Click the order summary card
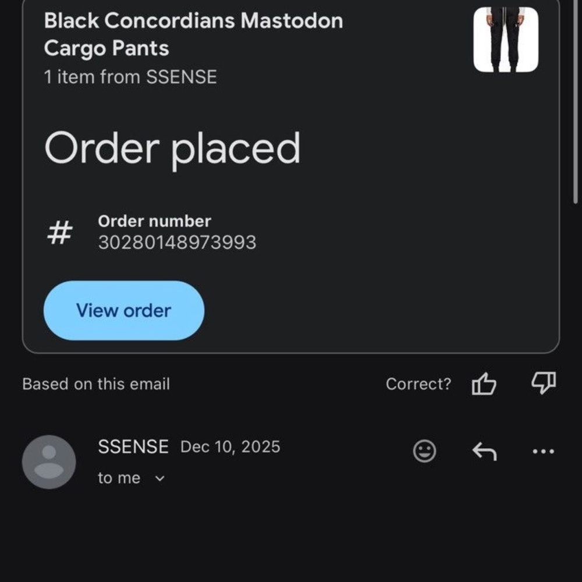Screen dimensions: 582x582 coord(291,175)
